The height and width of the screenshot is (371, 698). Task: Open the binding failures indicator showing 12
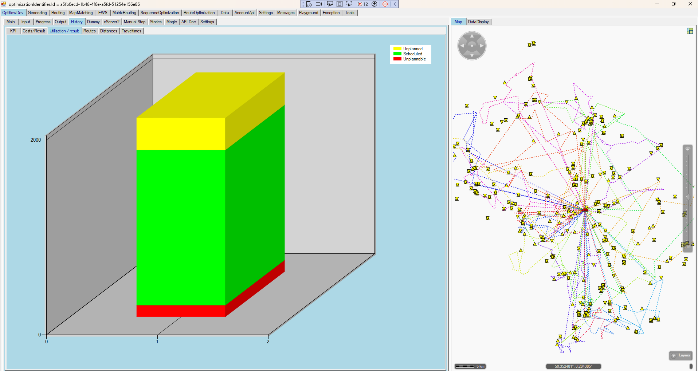[363, 4]
